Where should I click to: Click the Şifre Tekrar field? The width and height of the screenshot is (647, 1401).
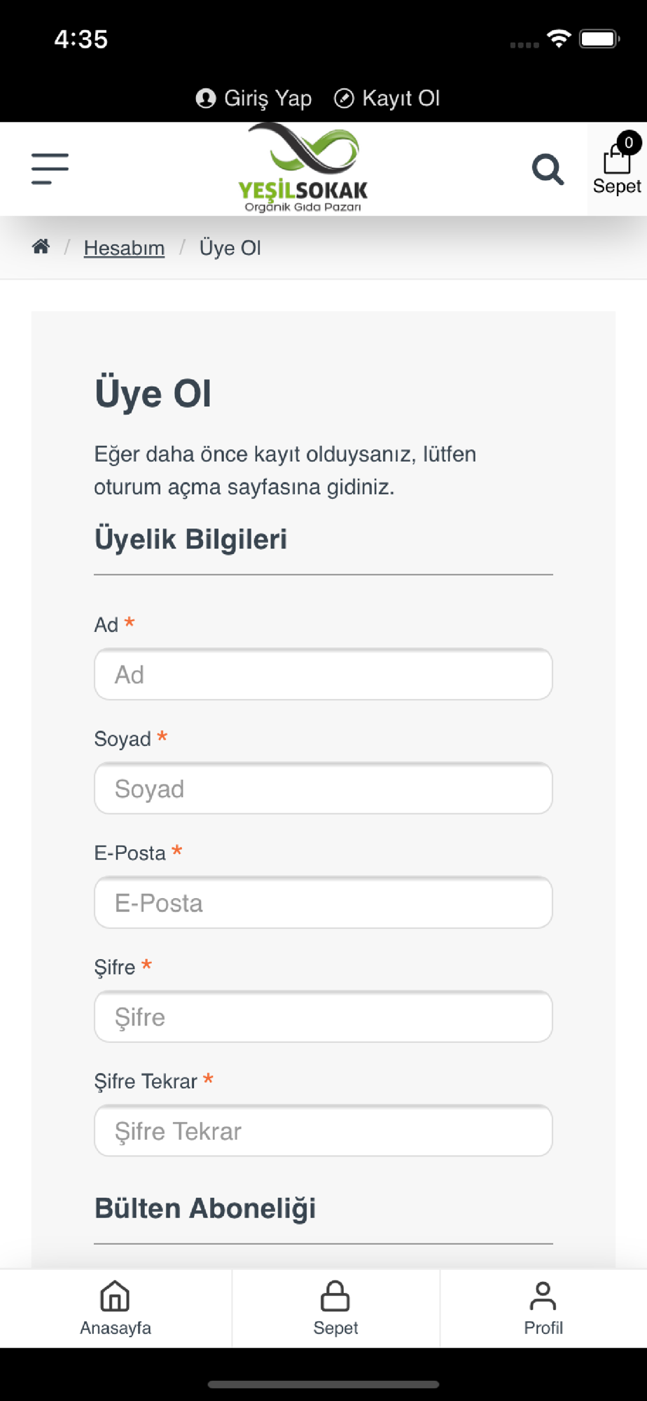coord(323,1131)
